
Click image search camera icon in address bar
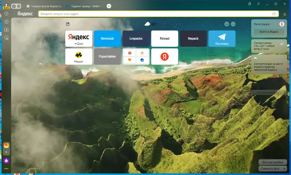(274, 14)
